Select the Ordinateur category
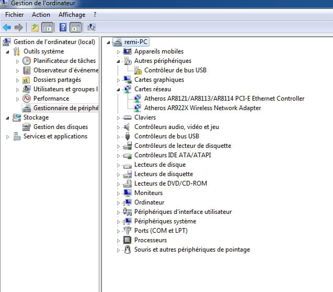Image resolution: width=333 pixels, height=292 pixels. point(150,202)
